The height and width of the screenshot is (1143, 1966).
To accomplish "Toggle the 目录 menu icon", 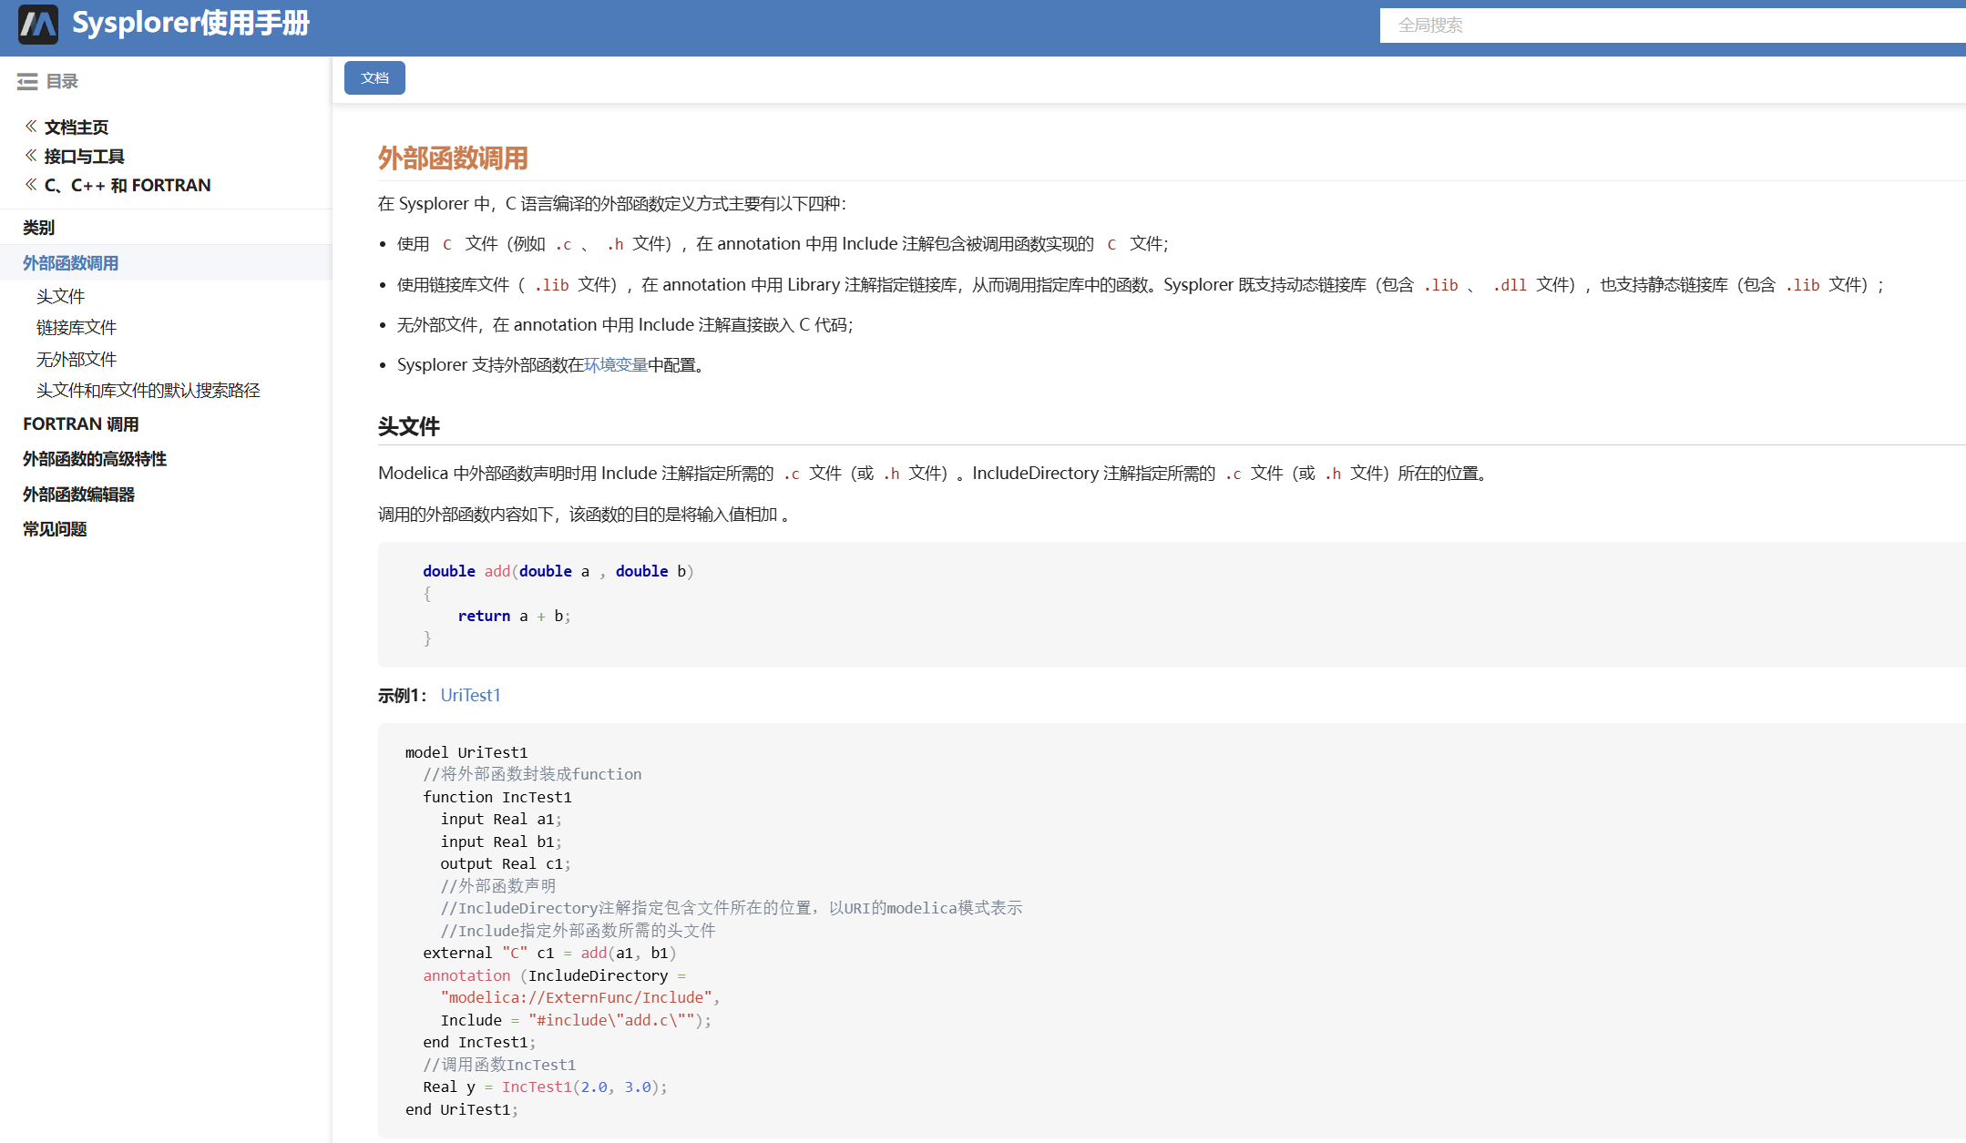I will (x=27, y=82).
